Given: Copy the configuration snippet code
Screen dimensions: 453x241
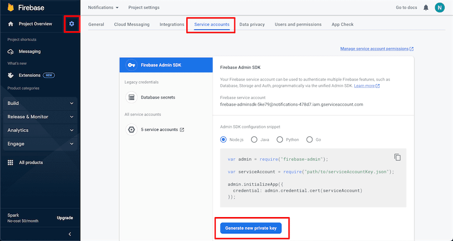Looking at the screenshot, I should pyautogui.click(x=398, y=157).
